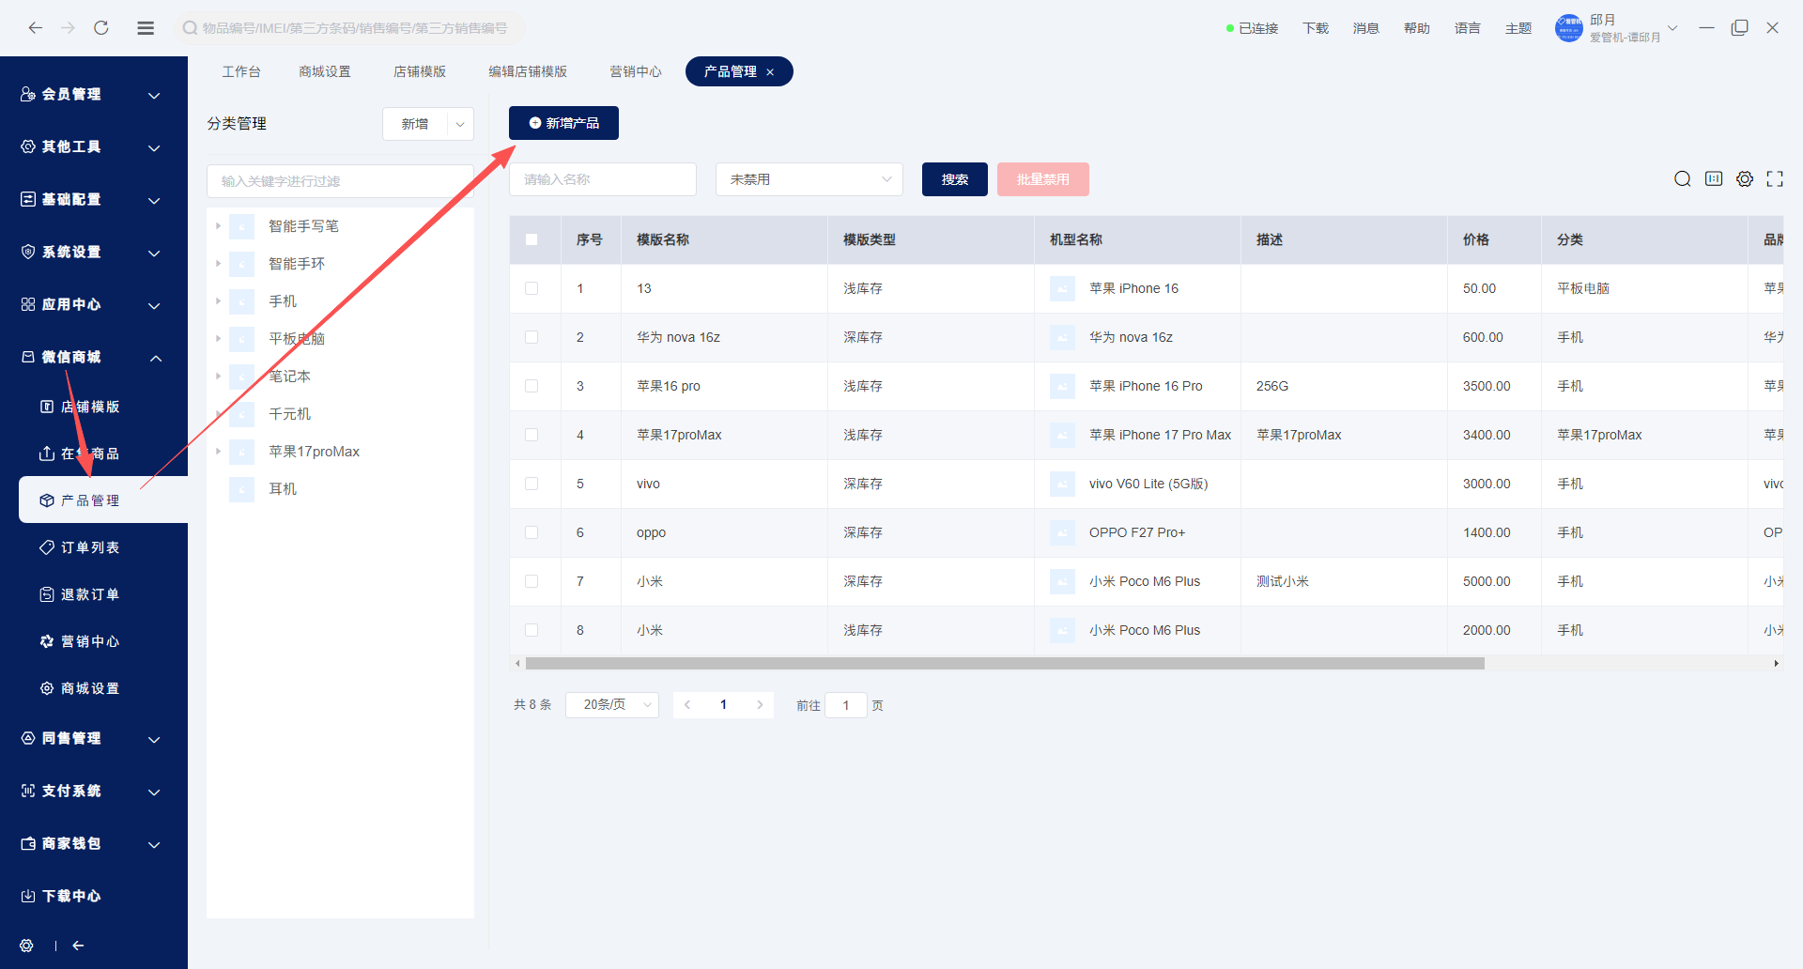This screenshot has height=969, width=1803.
Task: Open the 下载 link in top bar
Action: 1316,28
